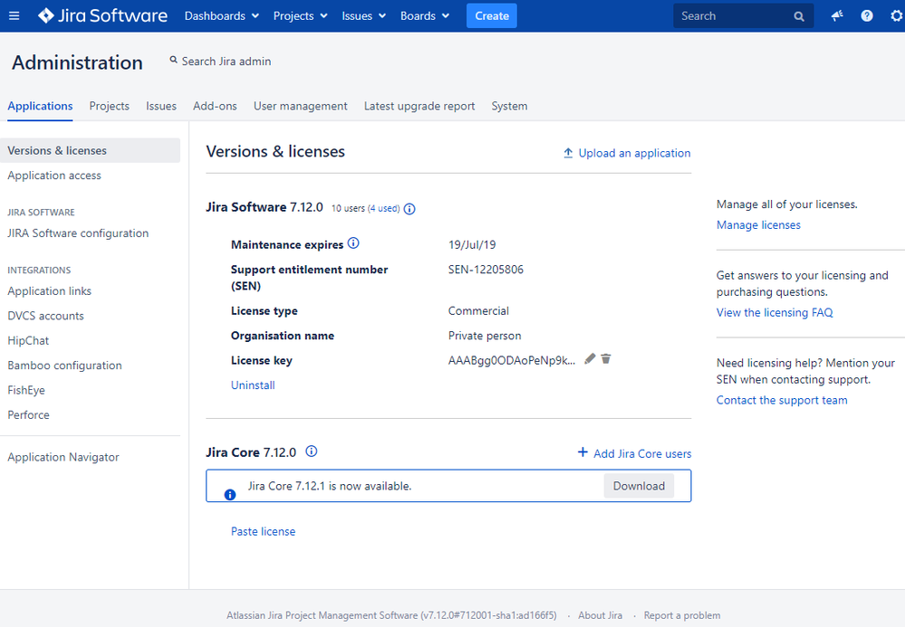Click info icon next to Maintenance expires
905x627 pixels.
pyautogui.click(x=353, y=243)
